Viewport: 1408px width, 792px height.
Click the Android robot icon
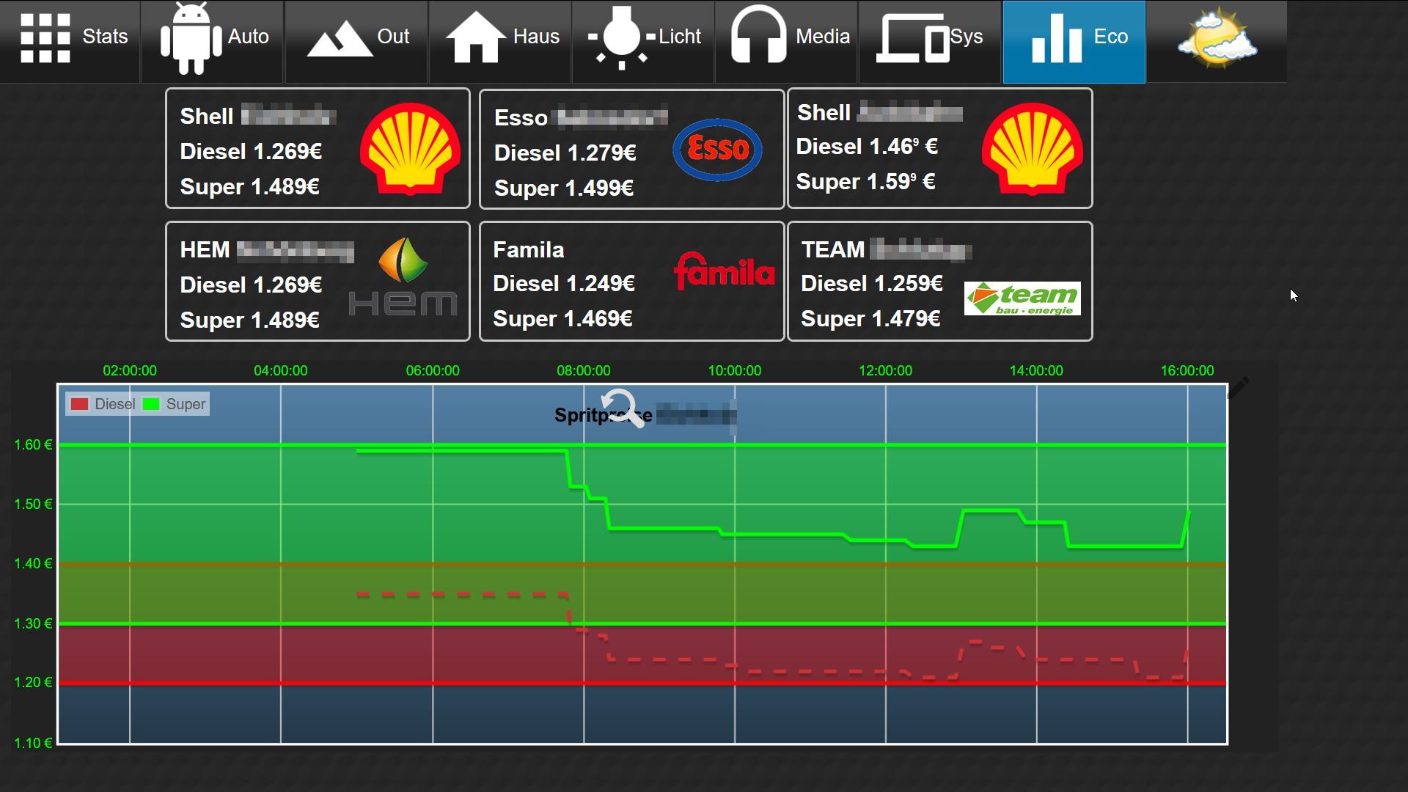click(x=191, y=38)
